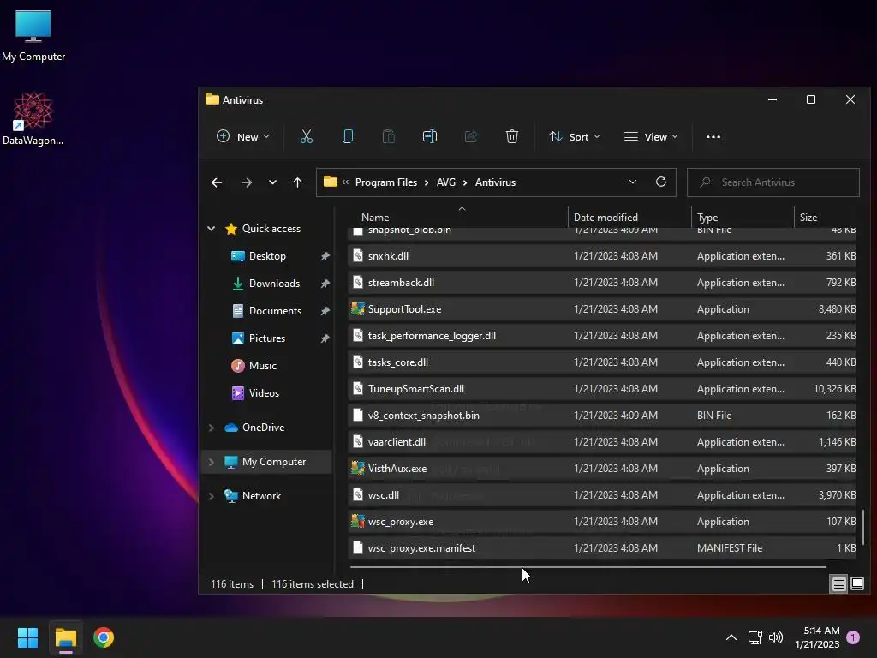Open the Windows Start menu
The width and height of the screenshot is (877, 658).
pos(27,637)
